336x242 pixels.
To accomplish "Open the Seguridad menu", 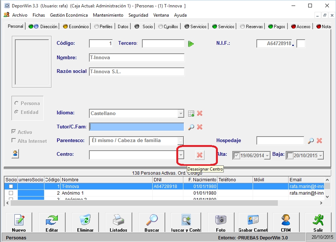I will pos(138,15).
